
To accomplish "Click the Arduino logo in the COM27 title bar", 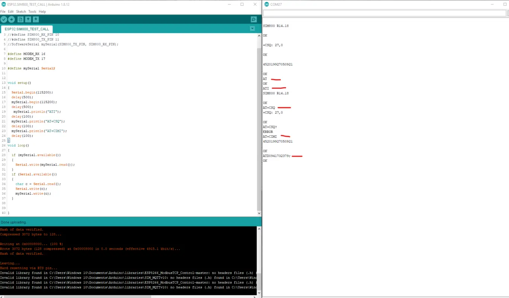I will coord(267,4).
